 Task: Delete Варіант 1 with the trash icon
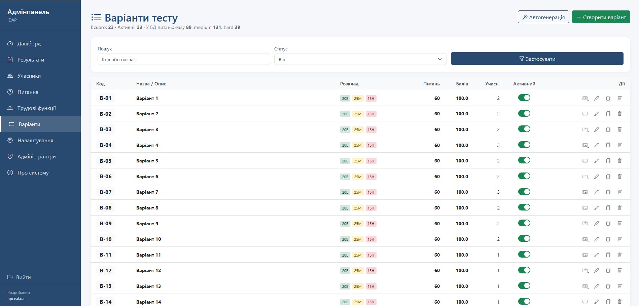(x=619, y=98)
